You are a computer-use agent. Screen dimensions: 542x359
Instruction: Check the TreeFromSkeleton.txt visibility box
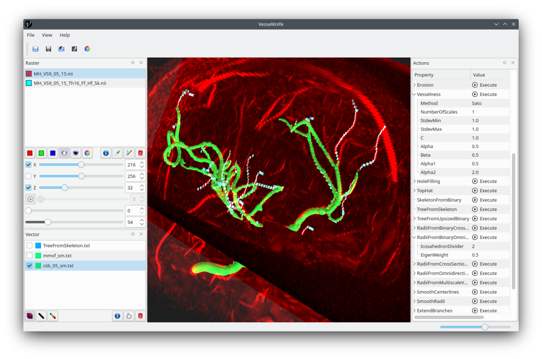click(x=30, y=246)
